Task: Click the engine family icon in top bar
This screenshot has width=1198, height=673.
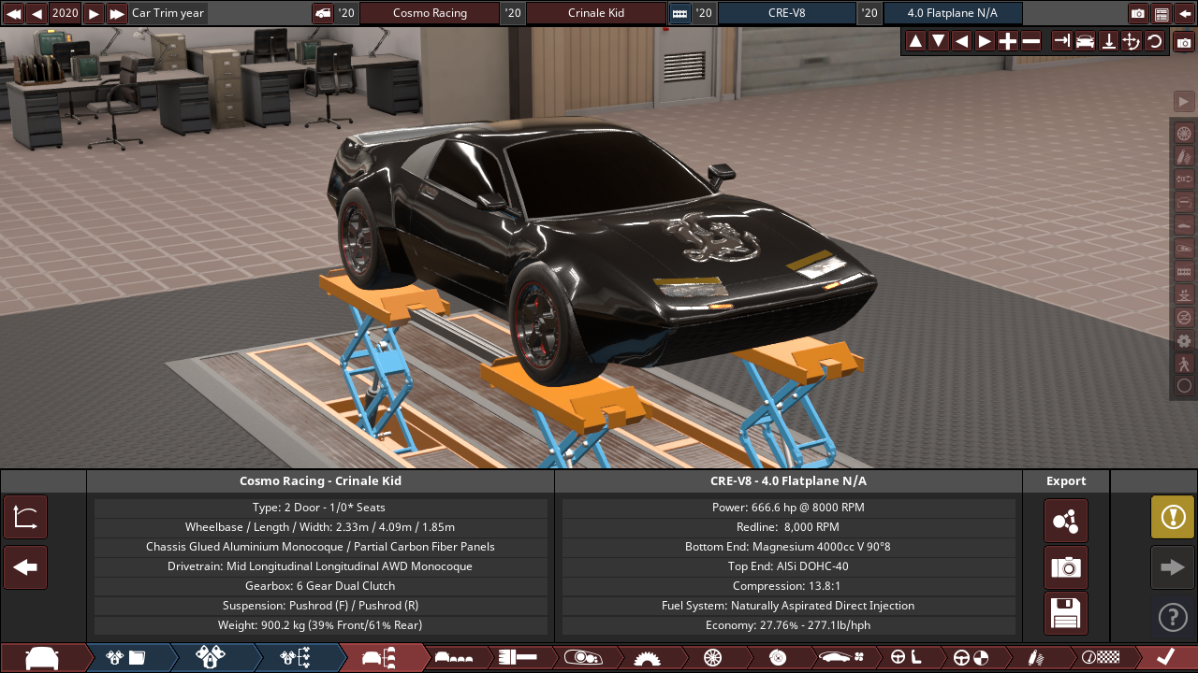Action: pos(680,13)
